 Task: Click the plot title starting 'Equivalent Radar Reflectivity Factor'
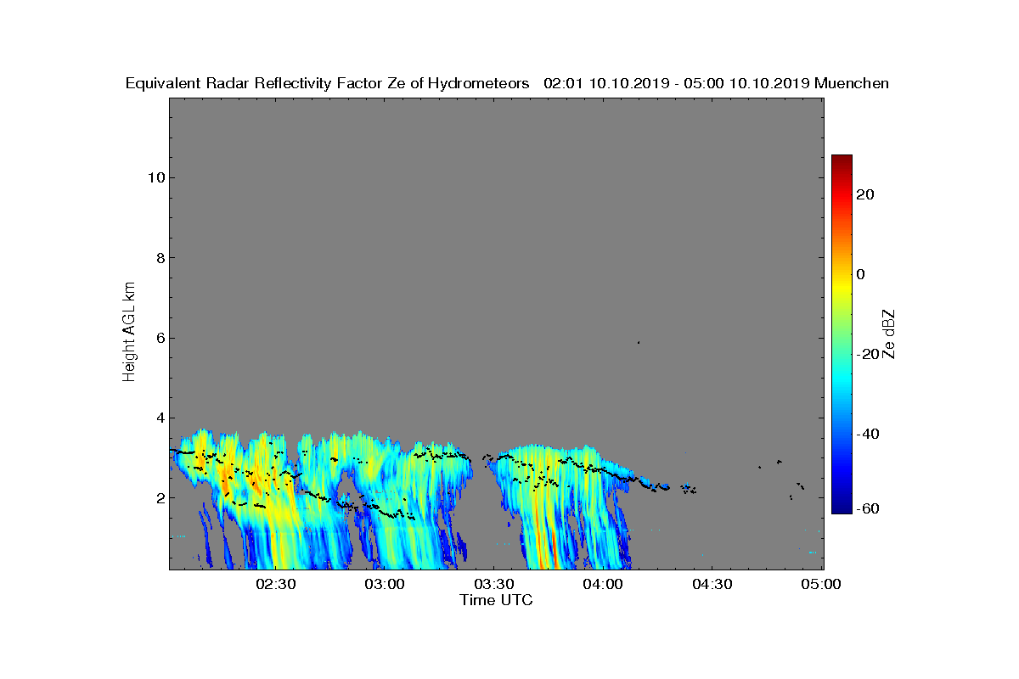click(507, 83)
